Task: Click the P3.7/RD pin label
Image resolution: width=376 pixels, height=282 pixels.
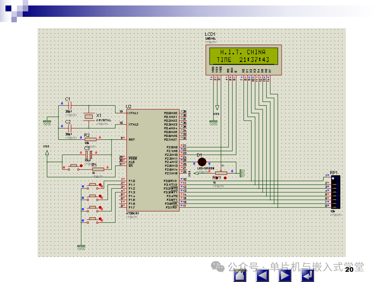Action: point(171,207)
